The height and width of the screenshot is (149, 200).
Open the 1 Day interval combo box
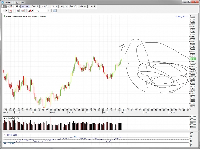pos(42,11)
